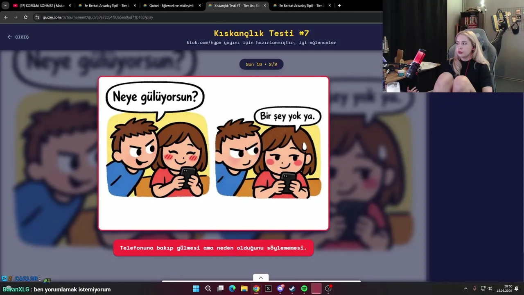Click the ÇIKIŞ exit link

[x=18, y=37]
